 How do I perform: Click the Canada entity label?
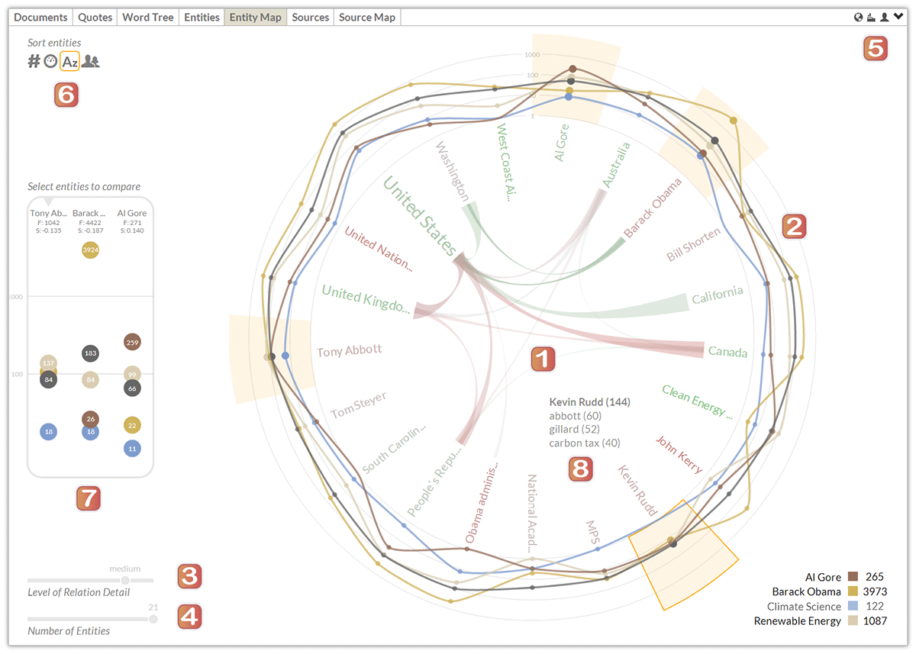pyautogui.click(x=727, y=352)
